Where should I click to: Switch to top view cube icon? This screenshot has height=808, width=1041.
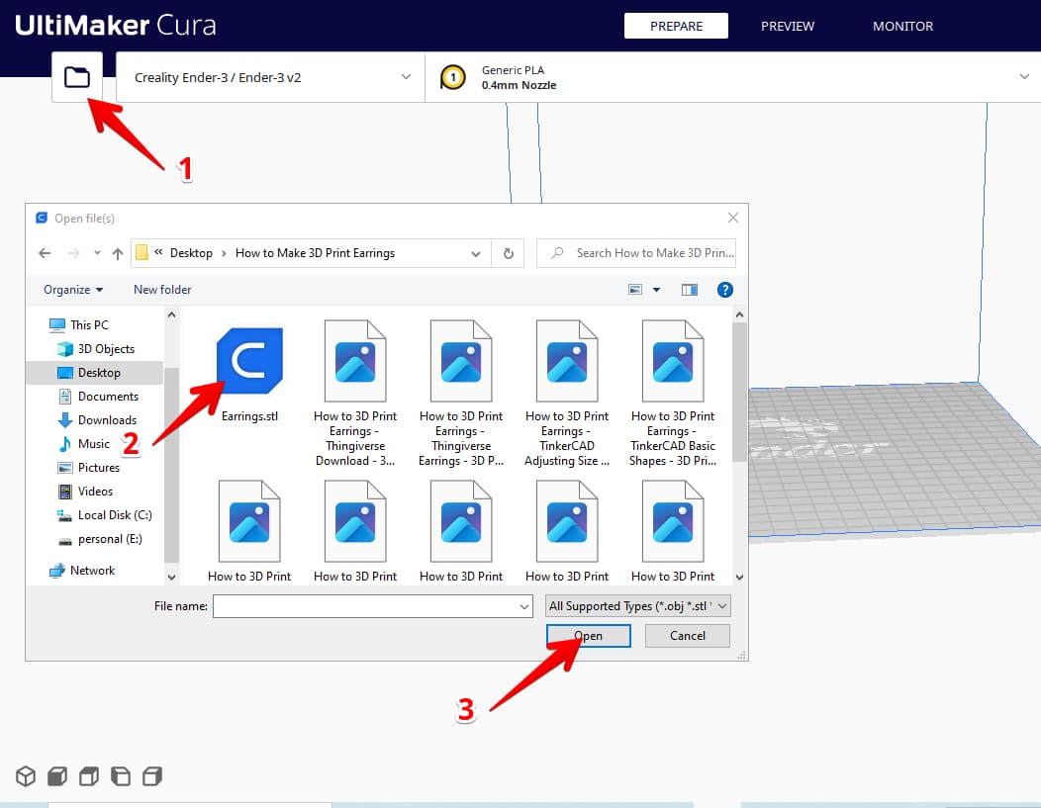coord(89,775)
